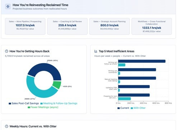Screen dimensions: 177x130
Task: Click the 'Writing call summaries' axis label
Action: click(x=113, y=72)
